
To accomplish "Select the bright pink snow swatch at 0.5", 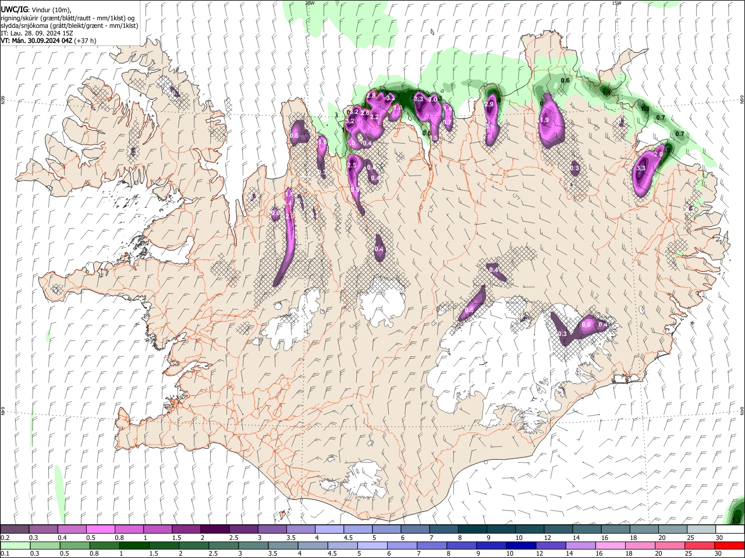I will pyautogui.click(x=100, y=529).
